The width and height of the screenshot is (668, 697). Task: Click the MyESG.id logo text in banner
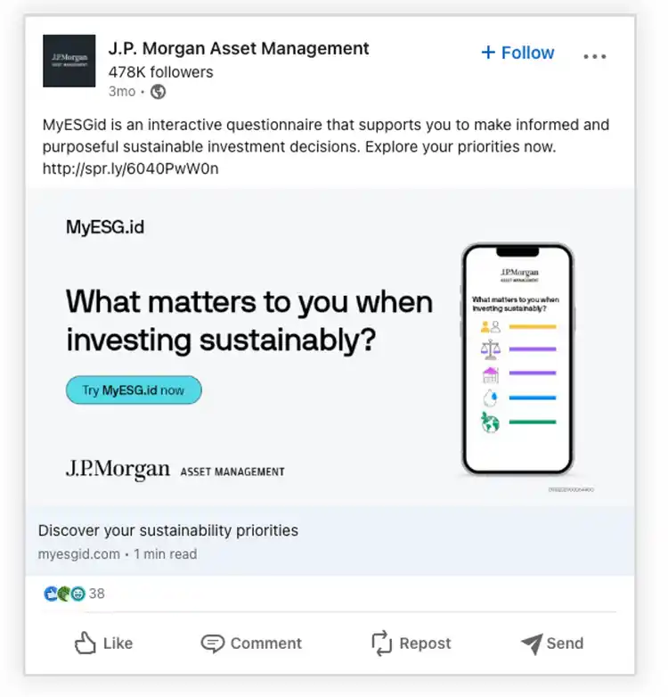tap(104, 227)
